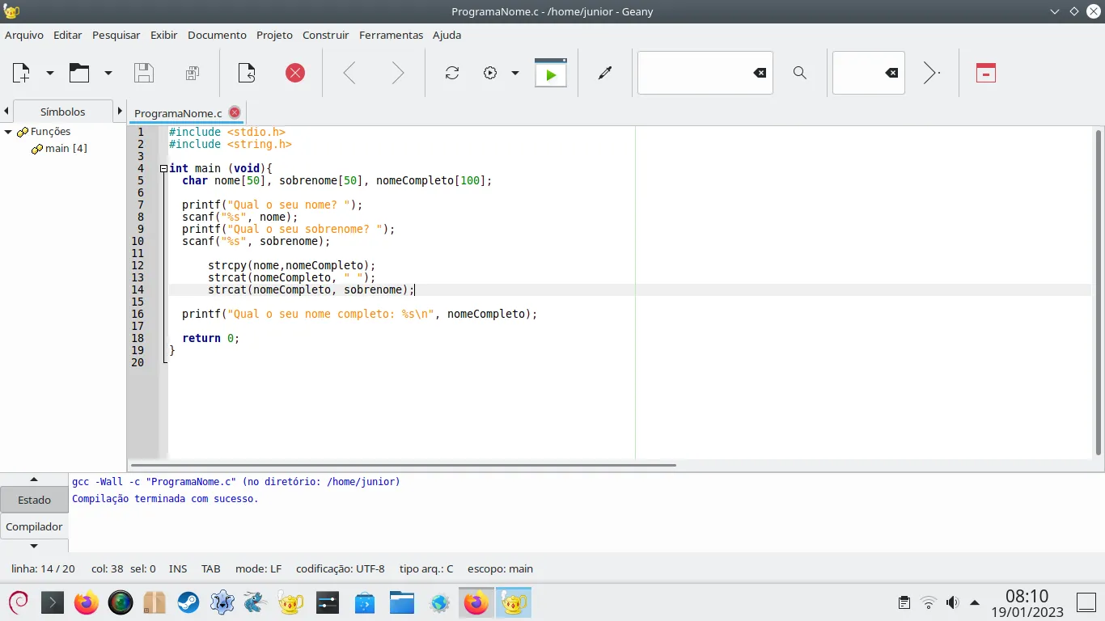
Task: Open the dropdown arrow beside New file
Action: click(50, 73)
